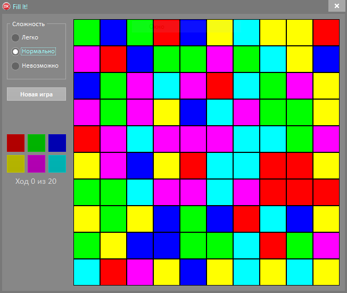Choose the blue color swatch in the palette
This screenshot has height=293, width=347.
point(57,143)
